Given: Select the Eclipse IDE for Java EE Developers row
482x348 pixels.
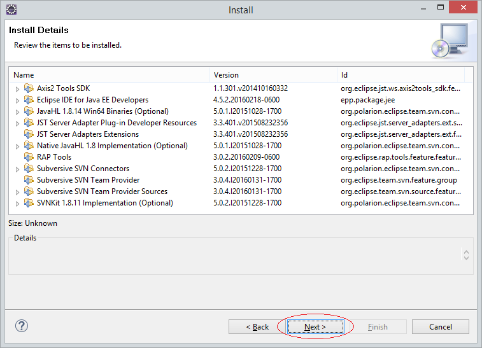Looking at the screenshot, I should [241, 100].
